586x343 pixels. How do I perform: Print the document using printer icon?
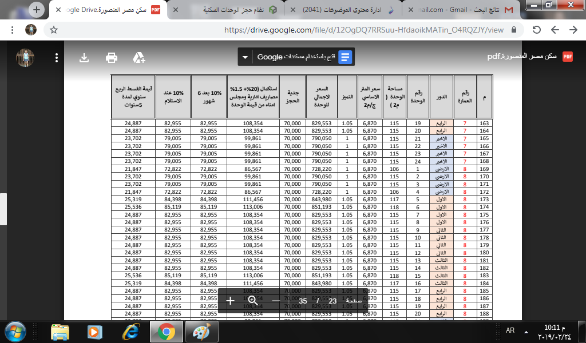(x=112, y=57)
